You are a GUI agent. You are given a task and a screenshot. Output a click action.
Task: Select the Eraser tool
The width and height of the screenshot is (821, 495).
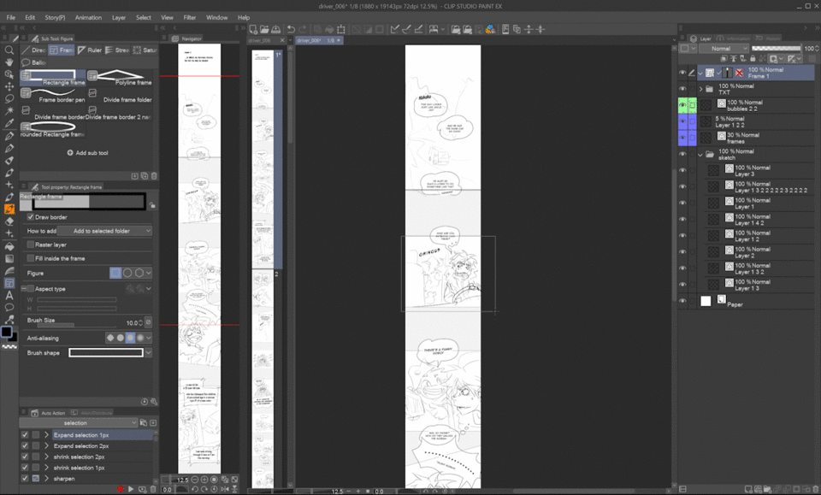pyautogui.click(x=9, y=221)
